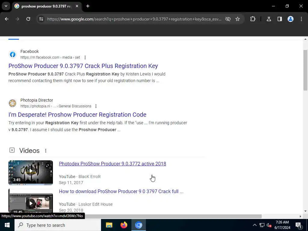The image size is (308, 231).
Task: Play the Loskor Edit House video thumbnail
Action: pos(31,201)
